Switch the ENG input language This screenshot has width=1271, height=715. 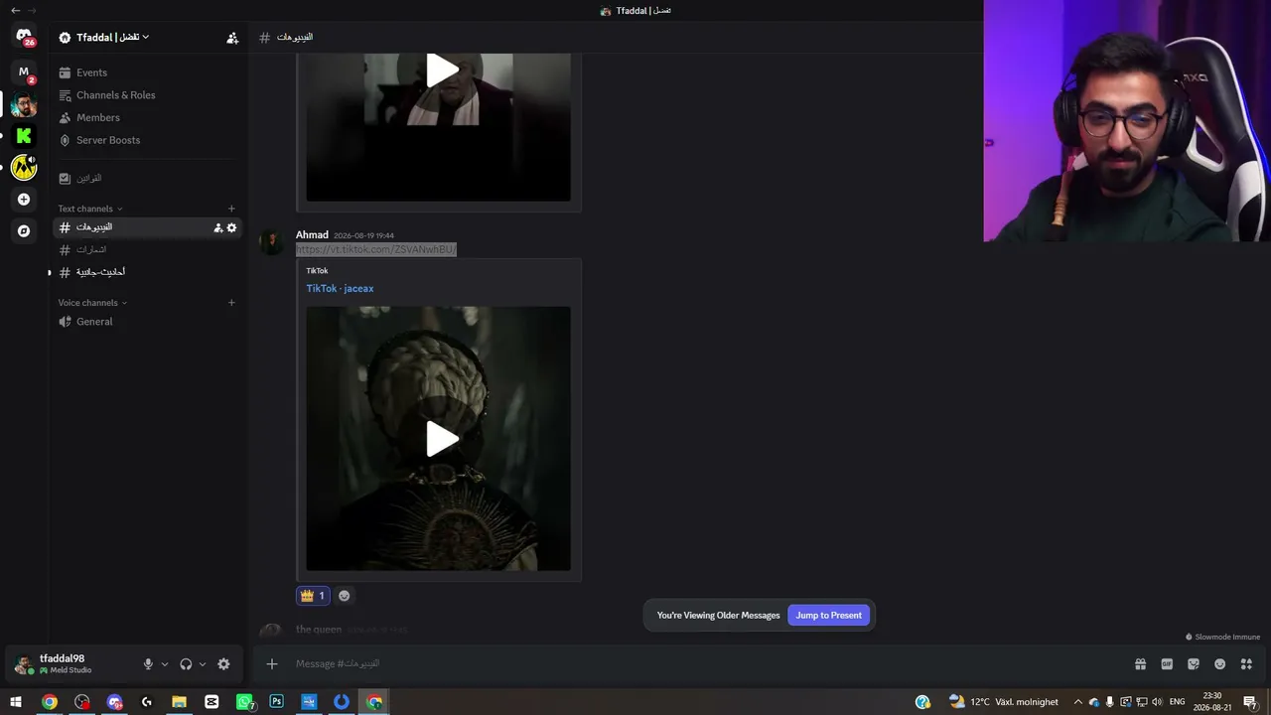pyautogui.click(x=1178, y=702)
